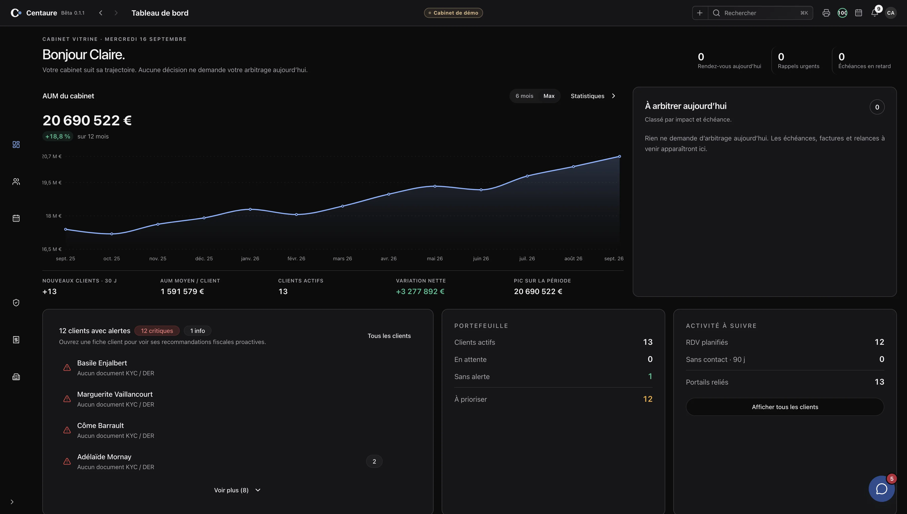Click the Rechercher search field
This screenshot has width=907, height=514.
point(760,13)
